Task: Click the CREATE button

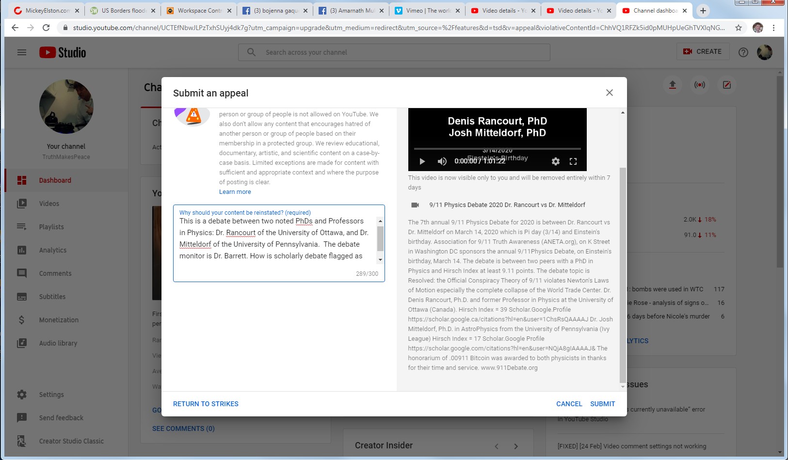Action: tap(703, 51)
